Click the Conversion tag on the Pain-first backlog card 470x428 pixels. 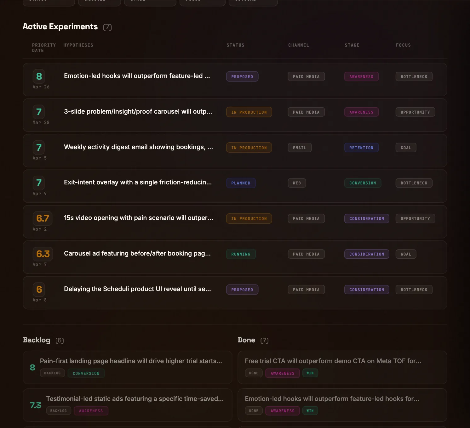[86, 373]
